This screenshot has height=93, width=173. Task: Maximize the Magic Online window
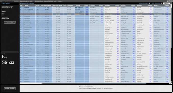(170, 1)
